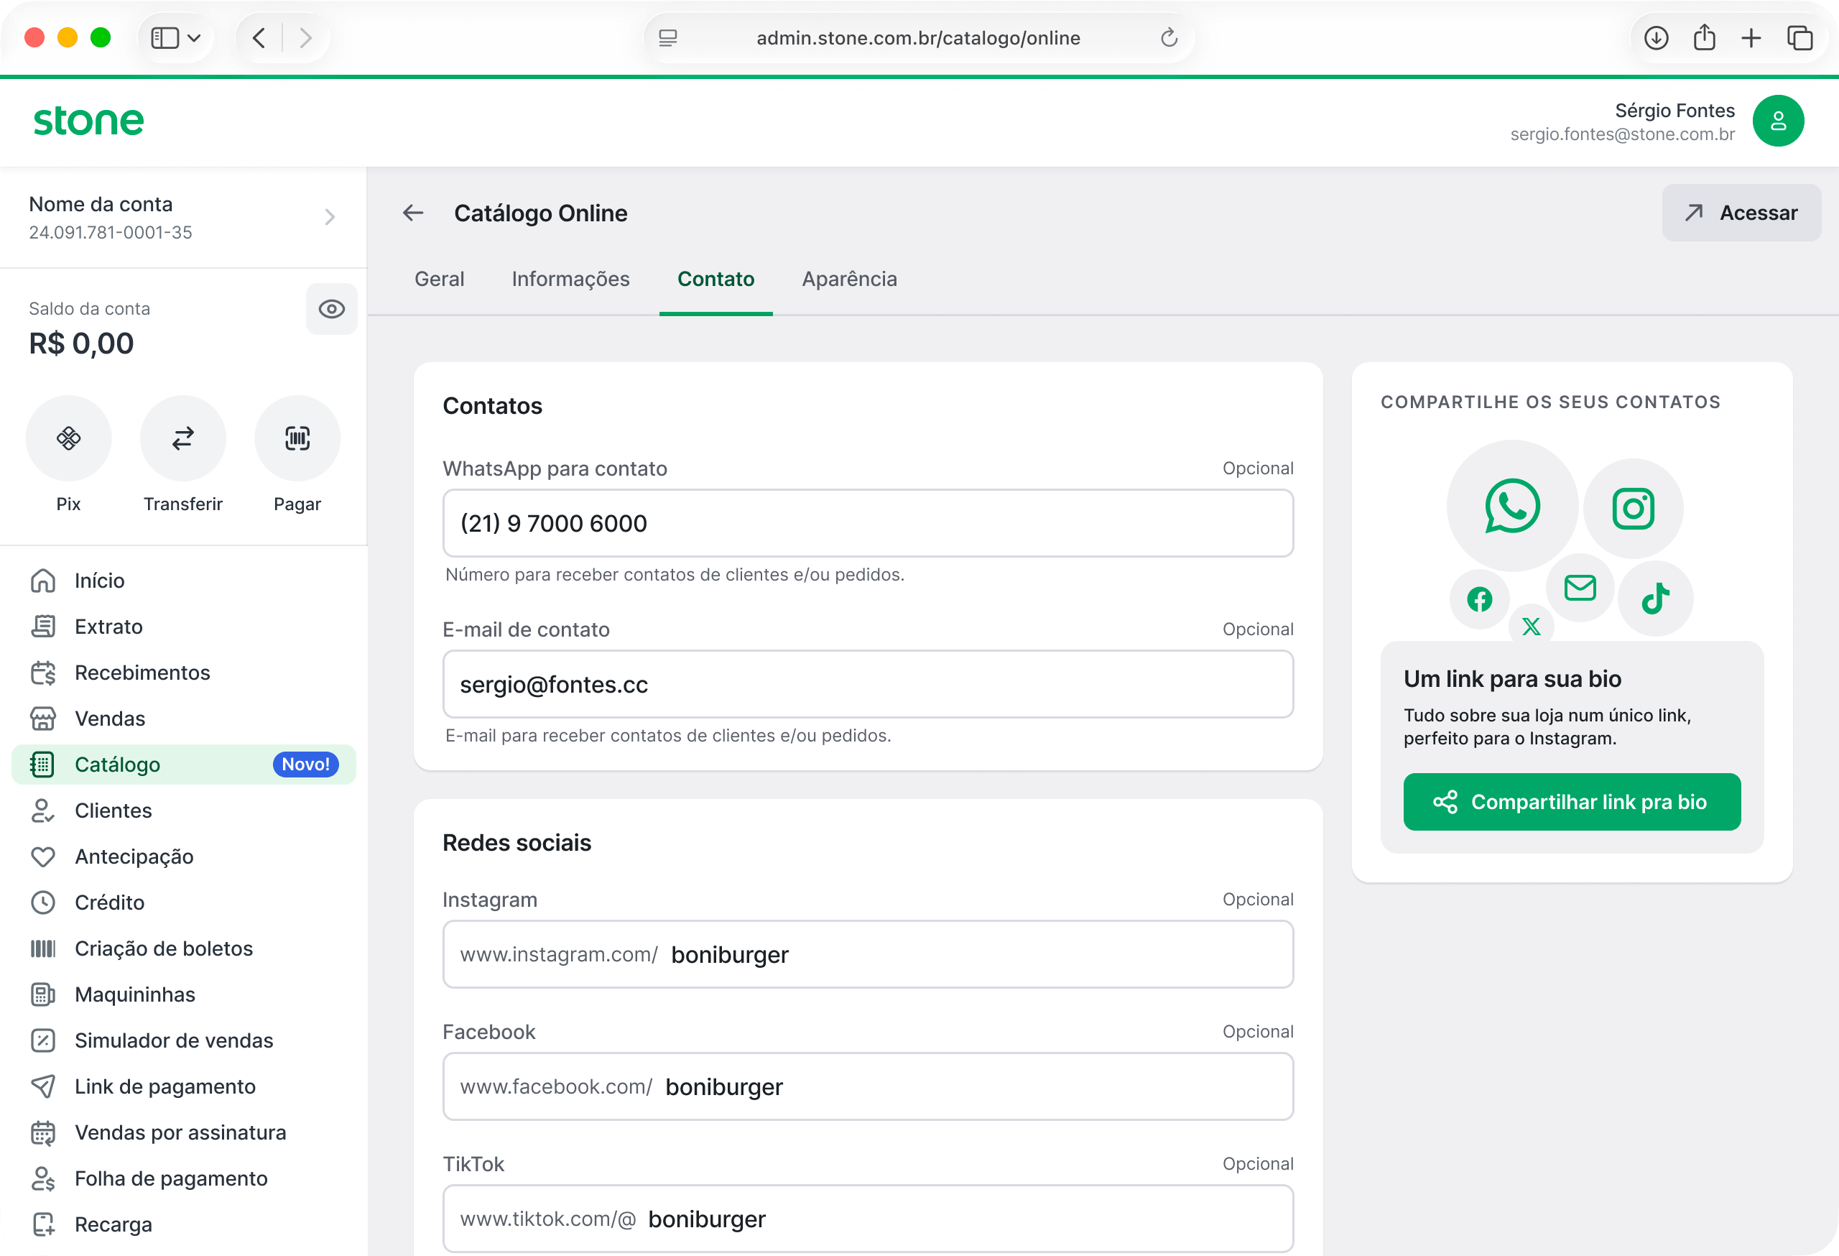
Task: Click the Acessar button
Action: [1741, 213]
